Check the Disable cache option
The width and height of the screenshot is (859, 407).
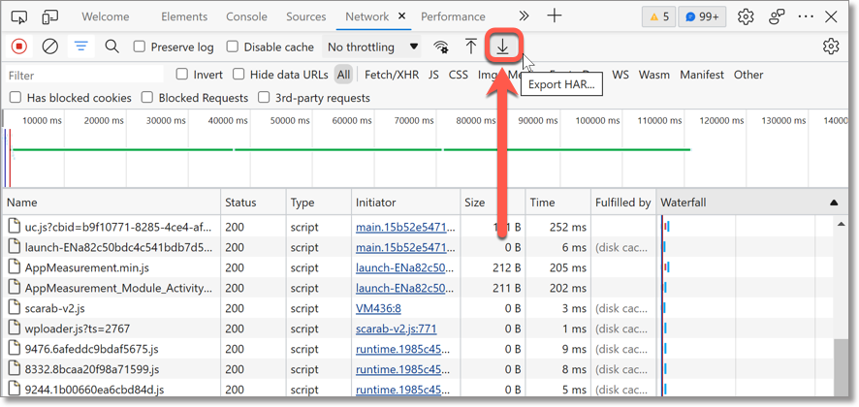(x=233, y=47)
